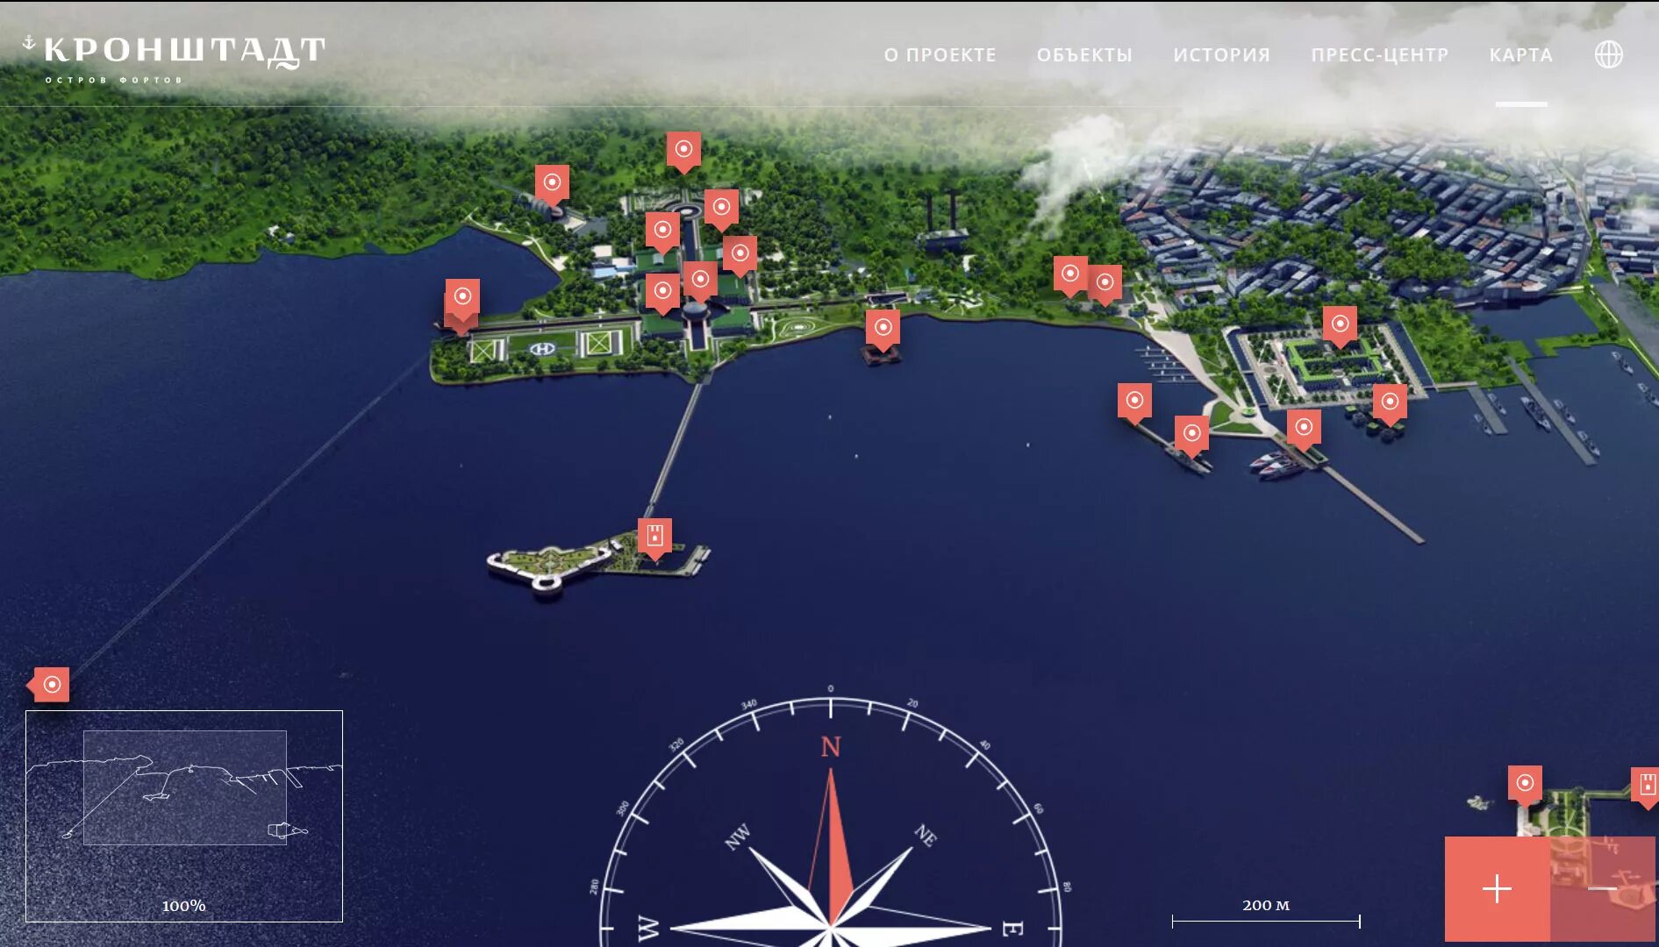Click the active КАРТА menu item
1659x947 pixels.
tap(1520, 54)
